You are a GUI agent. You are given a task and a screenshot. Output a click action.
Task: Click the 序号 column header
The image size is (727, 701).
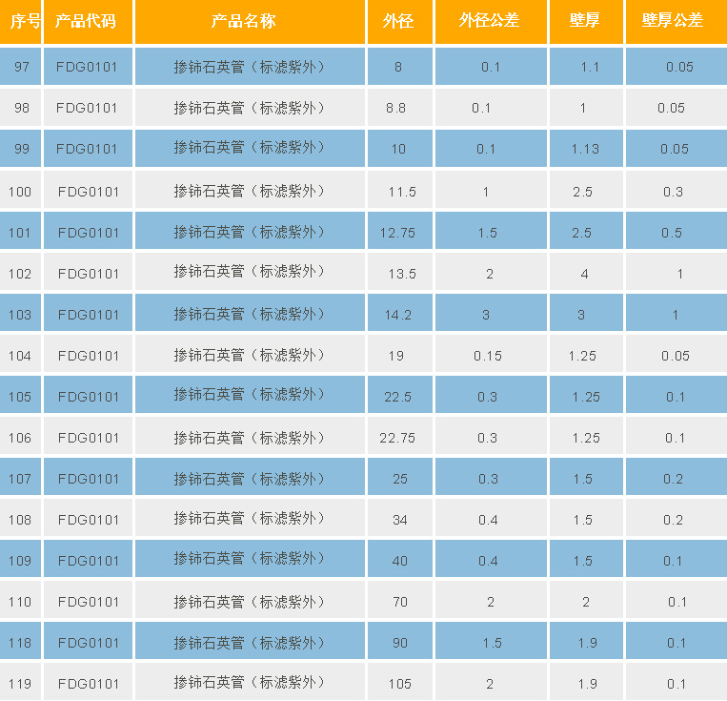pyautogui.click(x=20, y=21)
